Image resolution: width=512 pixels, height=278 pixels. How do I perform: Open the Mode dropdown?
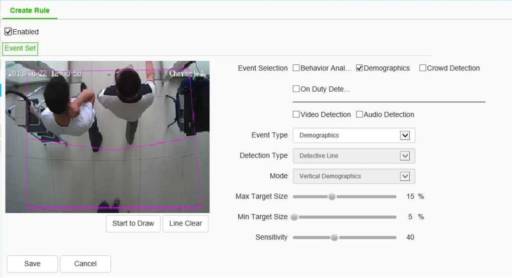tap(405, 176)
